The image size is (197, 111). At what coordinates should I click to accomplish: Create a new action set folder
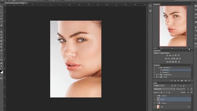click(182, 81)
